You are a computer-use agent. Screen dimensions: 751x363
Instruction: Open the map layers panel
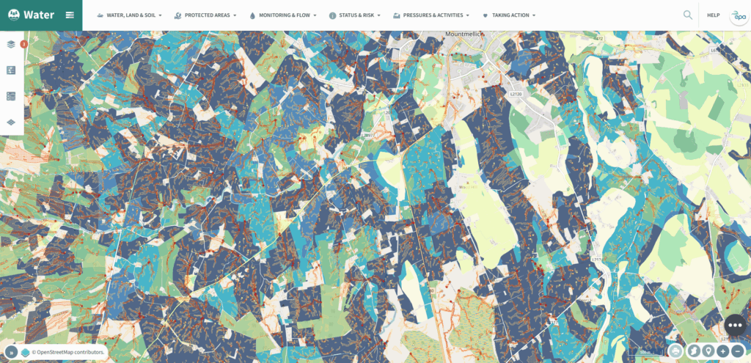tap(11, 44)
